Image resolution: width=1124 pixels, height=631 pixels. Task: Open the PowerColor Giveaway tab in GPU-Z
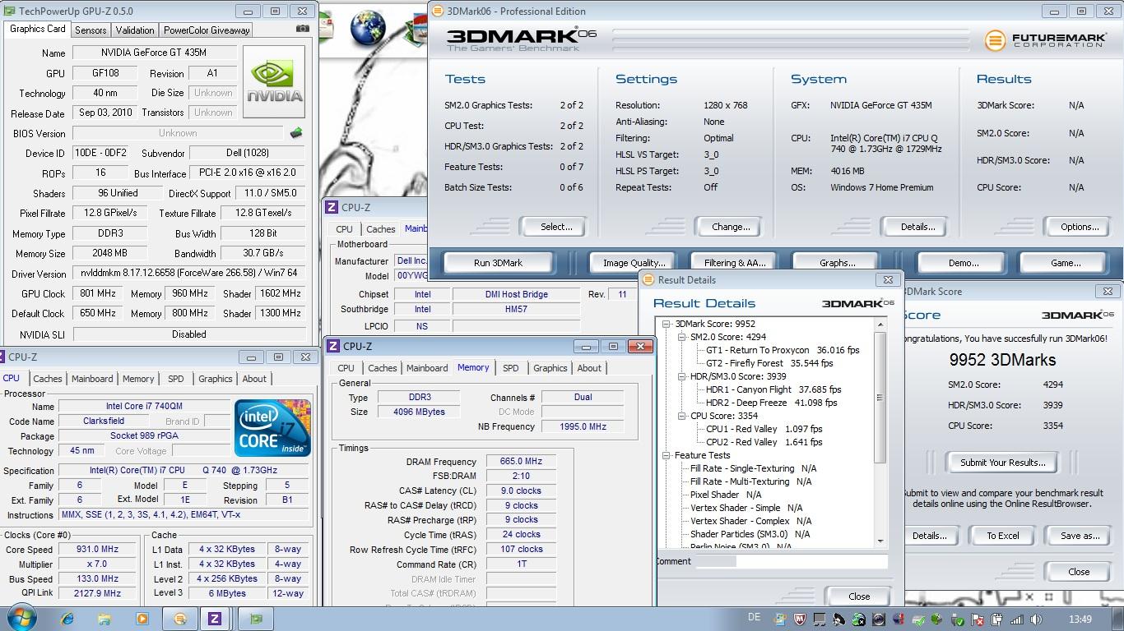pos(207,30)
